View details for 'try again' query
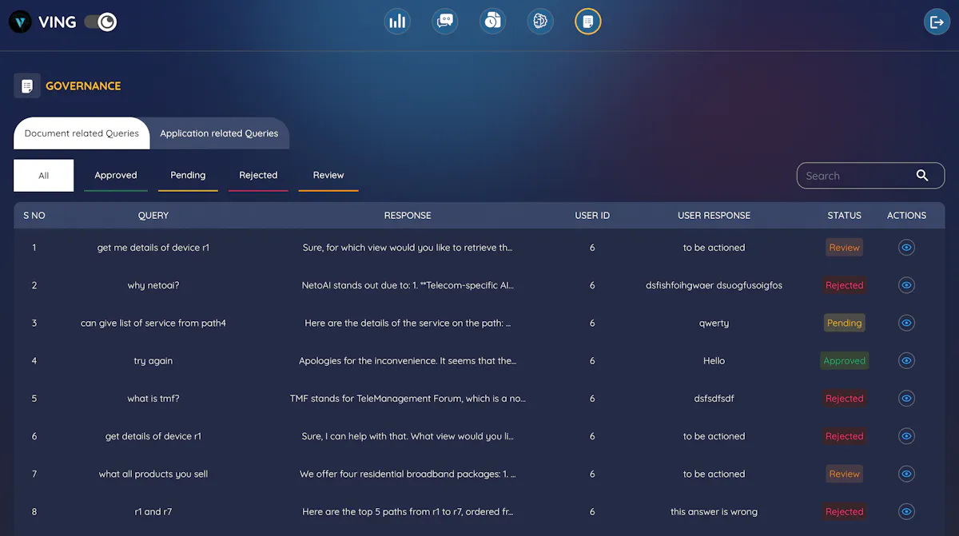Viewport: 959px width, 536px height. 906,361
